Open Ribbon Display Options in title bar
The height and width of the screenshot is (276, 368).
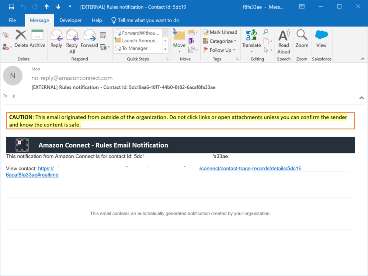(x=302, y=6)
